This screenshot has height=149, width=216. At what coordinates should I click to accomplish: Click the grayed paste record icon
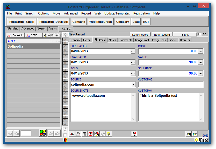[103, 134]
